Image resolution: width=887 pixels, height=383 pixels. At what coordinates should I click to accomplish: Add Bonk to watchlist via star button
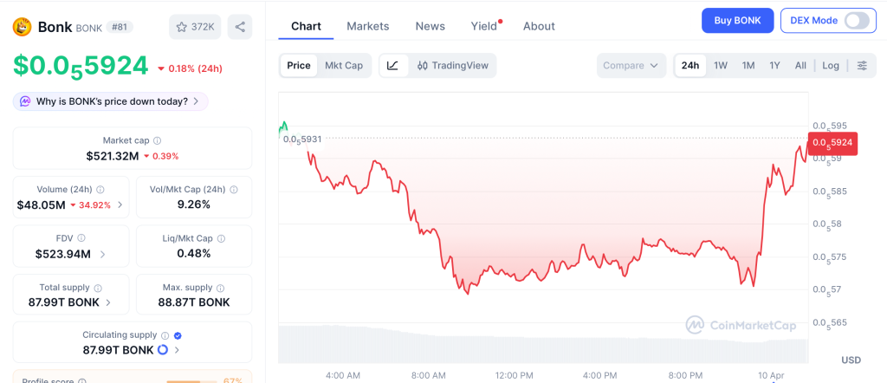tap(194, 27)
